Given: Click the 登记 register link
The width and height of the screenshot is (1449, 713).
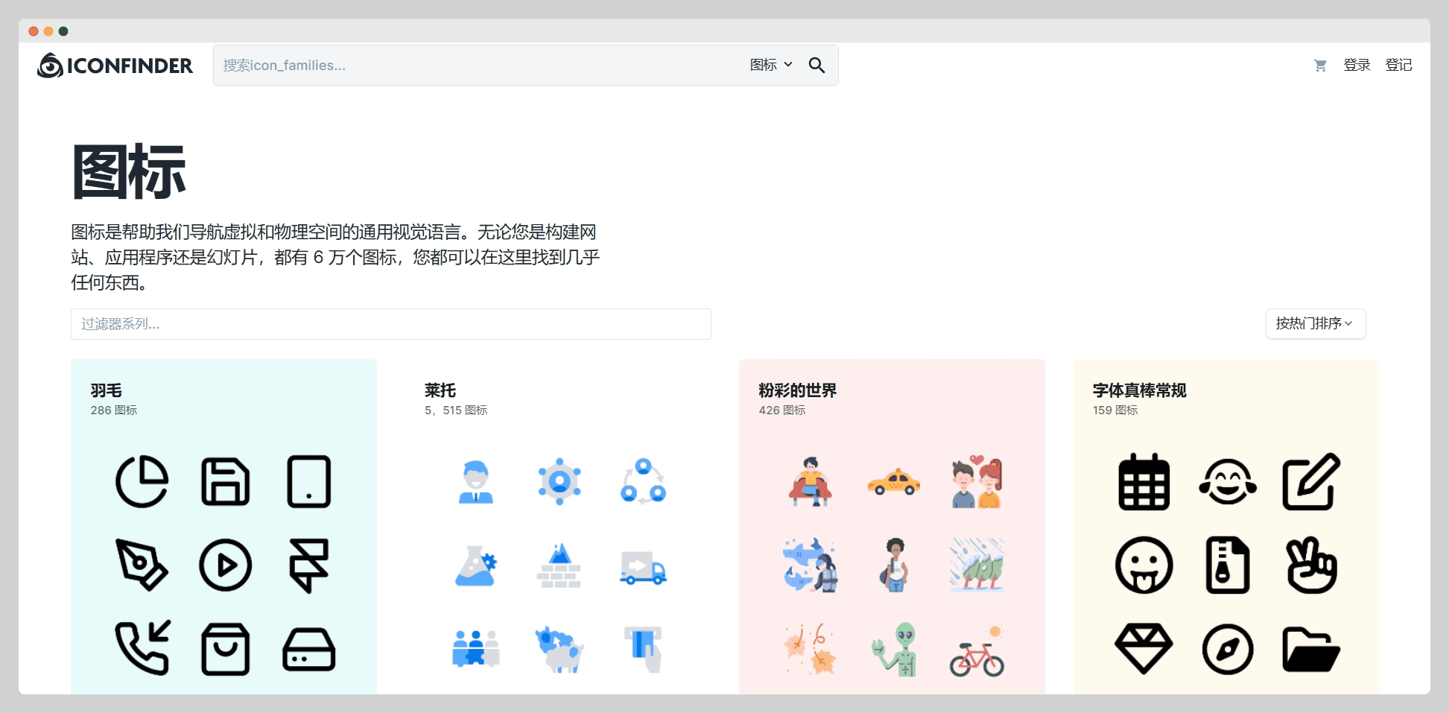Looking at the screenshot, I should click(x=1398, y=66).
